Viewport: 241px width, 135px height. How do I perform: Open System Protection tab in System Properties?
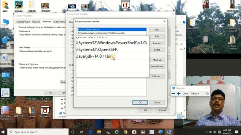pyautogui.click(x=59, y=22)
